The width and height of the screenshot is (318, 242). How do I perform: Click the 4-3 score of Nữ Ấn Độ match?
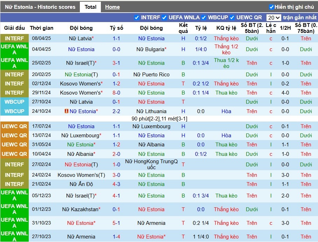pyautogui.click(x=116, y=184)
